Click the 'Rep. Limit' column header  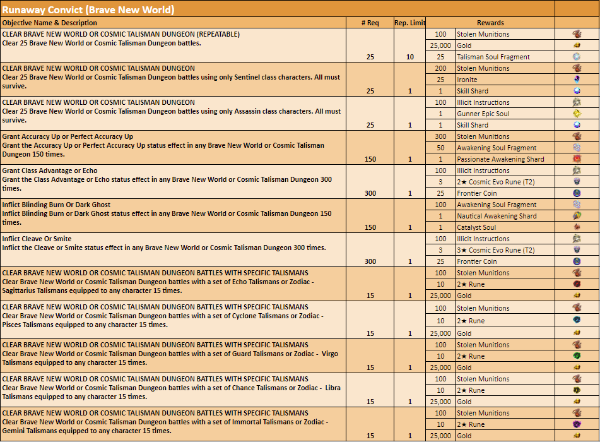click(x=410, y=23)
